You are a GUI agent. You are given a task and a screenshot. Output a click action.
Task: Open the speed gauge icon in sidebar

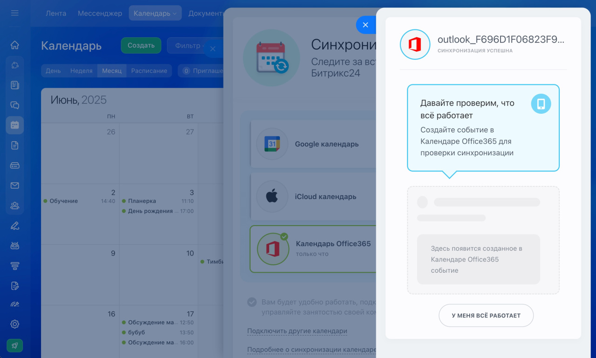click(x=15, y=304)
